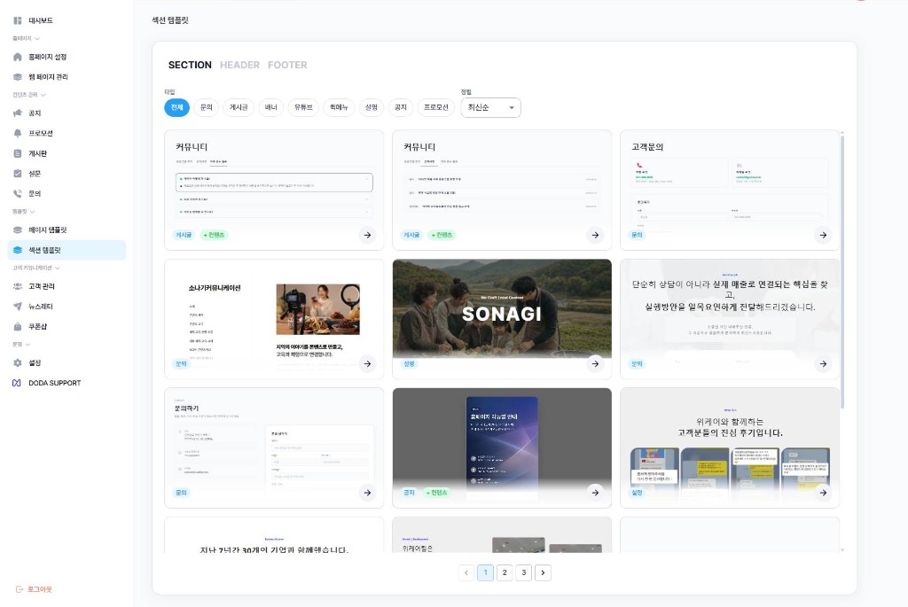Click arrow on 홈페이지 리뉴얼 안내 card
908x607 pixels.
point(595,493)
